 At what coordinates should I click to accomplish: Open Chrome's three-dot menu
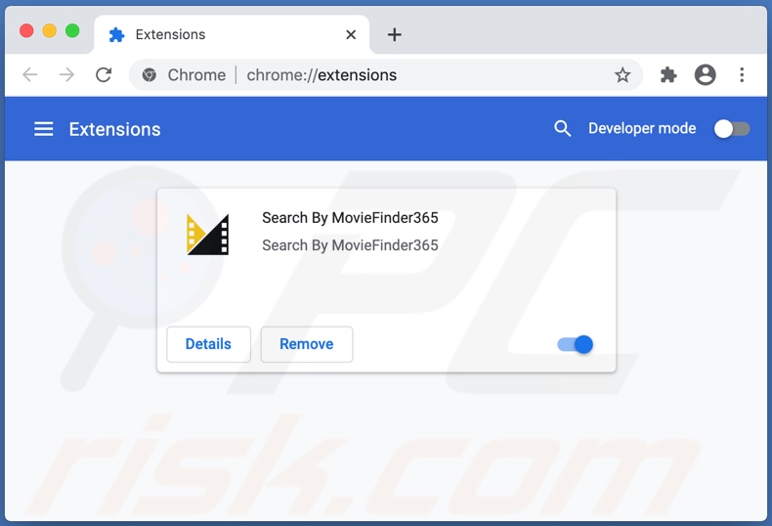click(742, 75)
